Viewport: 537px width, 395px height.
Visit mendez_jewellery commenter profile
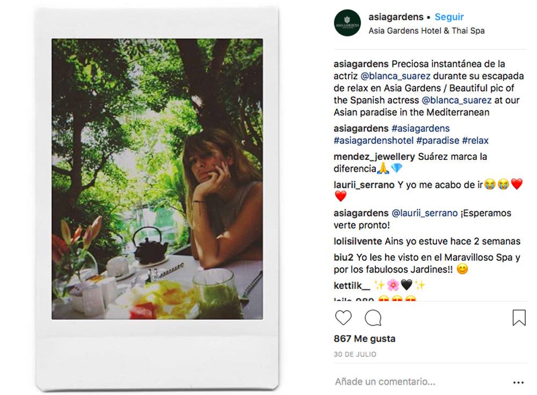pos(374,157)
